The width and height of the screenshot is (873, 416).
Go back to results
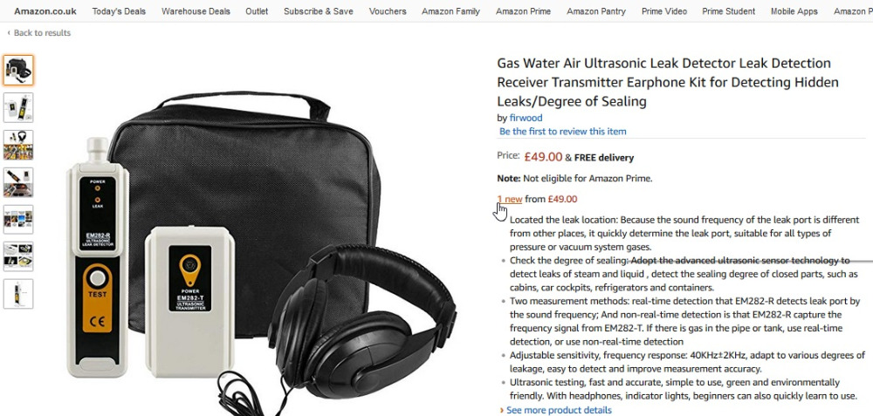(x=39, y=33)
